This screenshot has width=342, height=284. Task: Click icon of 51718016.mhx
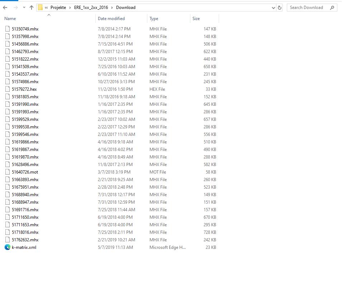8,232
